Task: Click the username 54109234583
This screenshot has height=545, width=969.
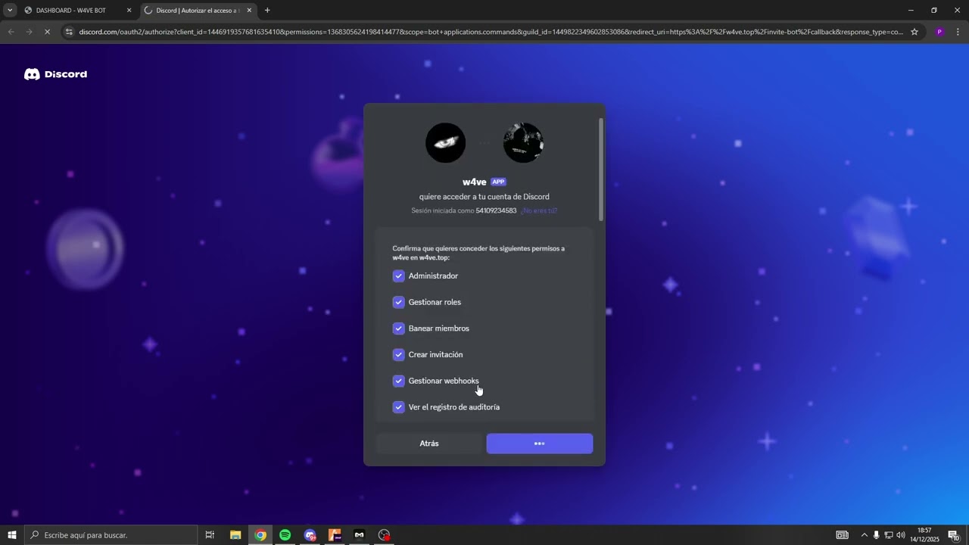Action: click(496, 210)
